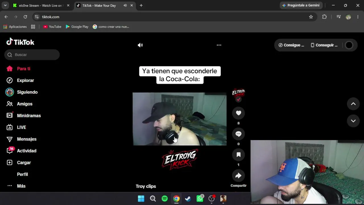This screenshot has width=364, height=205.
Task: Open WhatsApp from the taskbar
Action: click(200, 198)
